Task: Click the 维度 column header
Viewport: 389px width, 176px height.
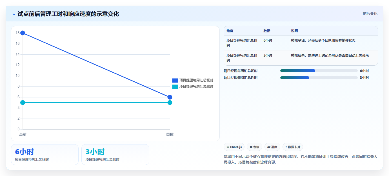Action: [230, 31]
